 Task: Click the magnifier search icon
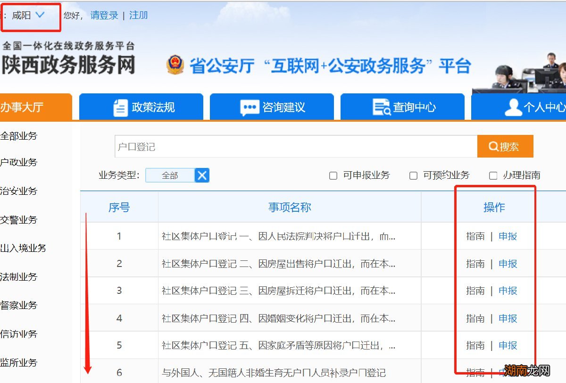494,146
